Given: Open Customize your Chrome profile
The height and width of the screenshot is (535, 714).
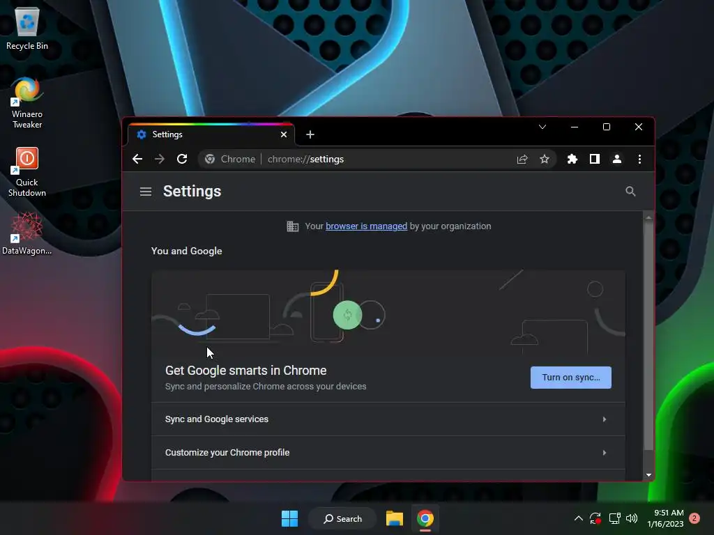Looking at the screenshot, I should (x=388, y=452).
